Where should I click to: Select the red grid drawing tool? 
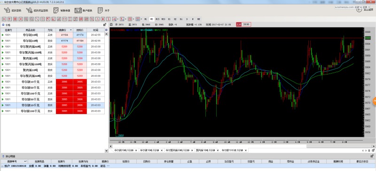tap(15, 19)
